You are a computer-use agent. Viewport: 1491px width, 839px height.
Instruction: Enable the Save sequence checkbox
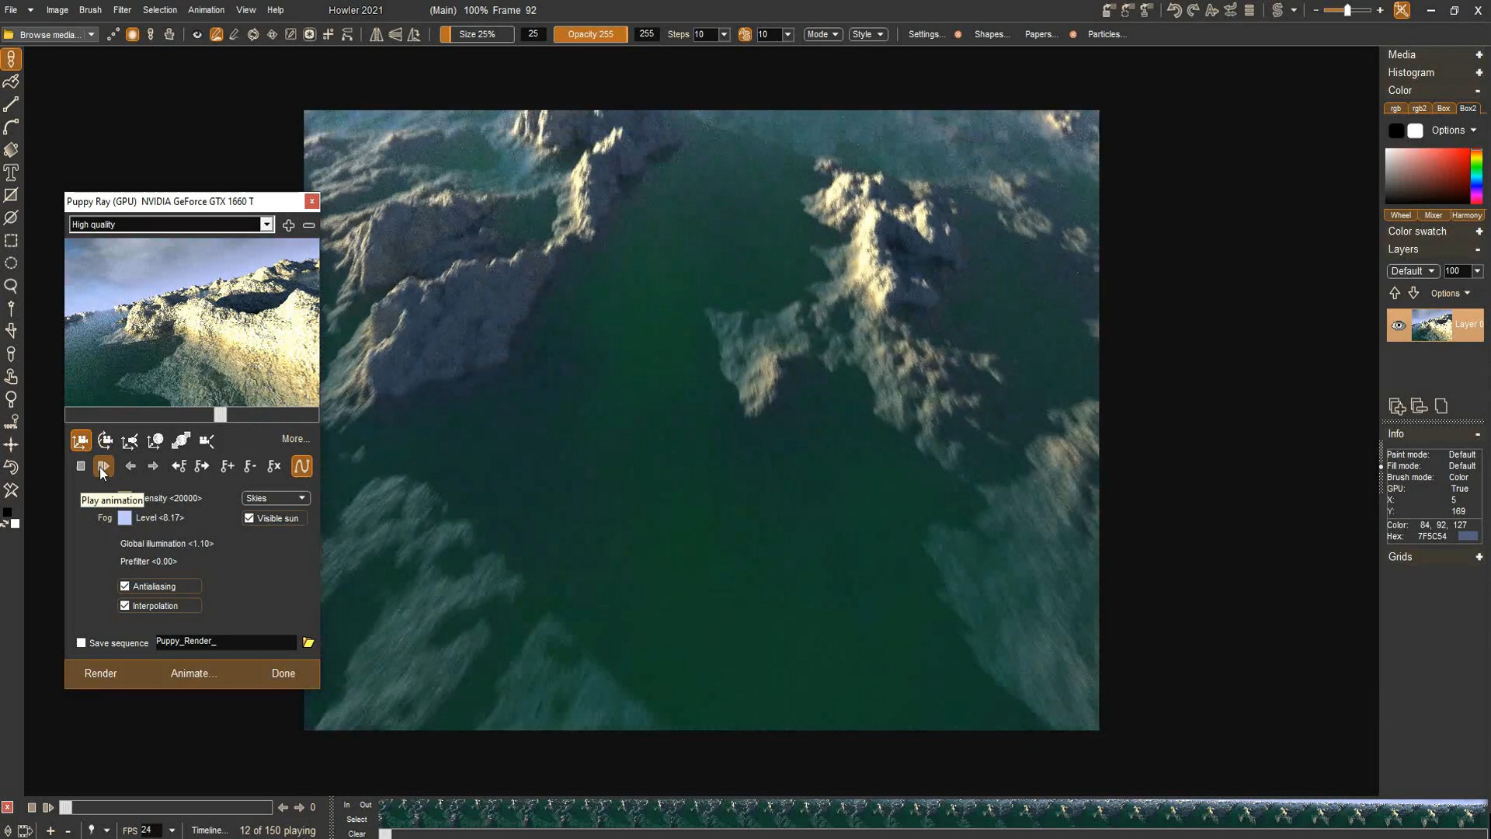click(x=82, y=643)
